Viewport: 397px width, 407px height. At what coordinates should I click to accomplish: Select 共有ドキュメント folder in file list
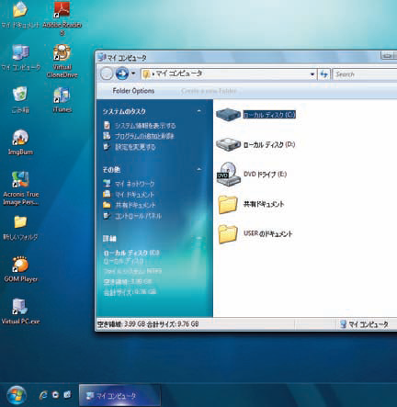coord(251,204)
